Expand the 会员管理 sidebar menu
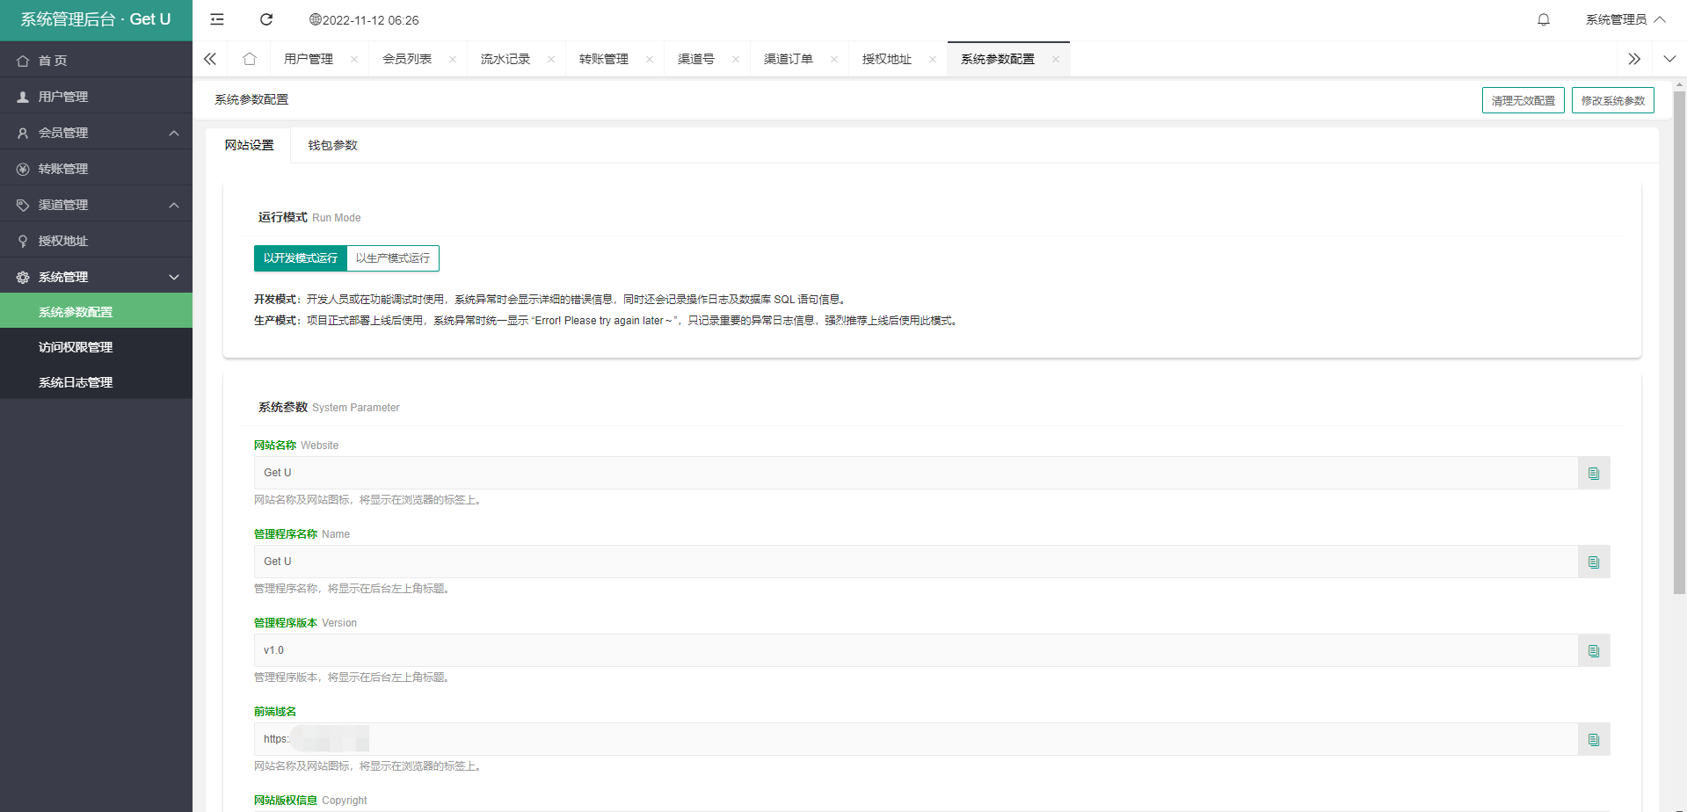 point(96,133)
